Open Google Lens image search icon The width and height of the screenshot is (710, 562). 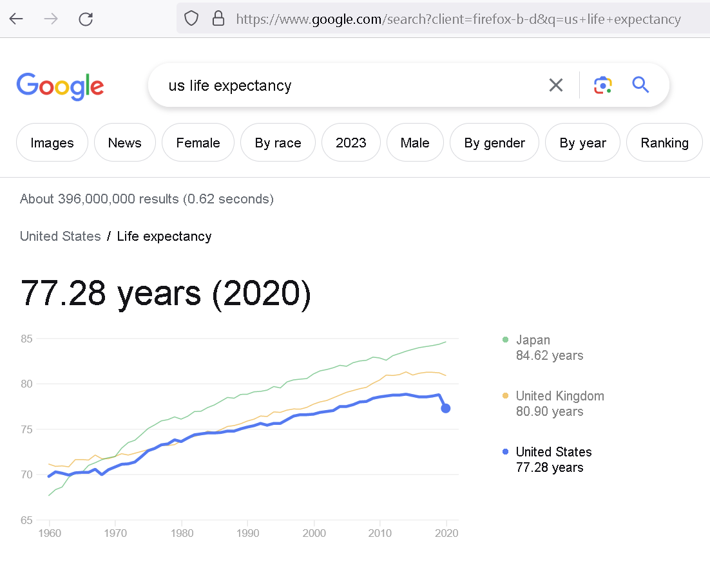coord(602,85)
